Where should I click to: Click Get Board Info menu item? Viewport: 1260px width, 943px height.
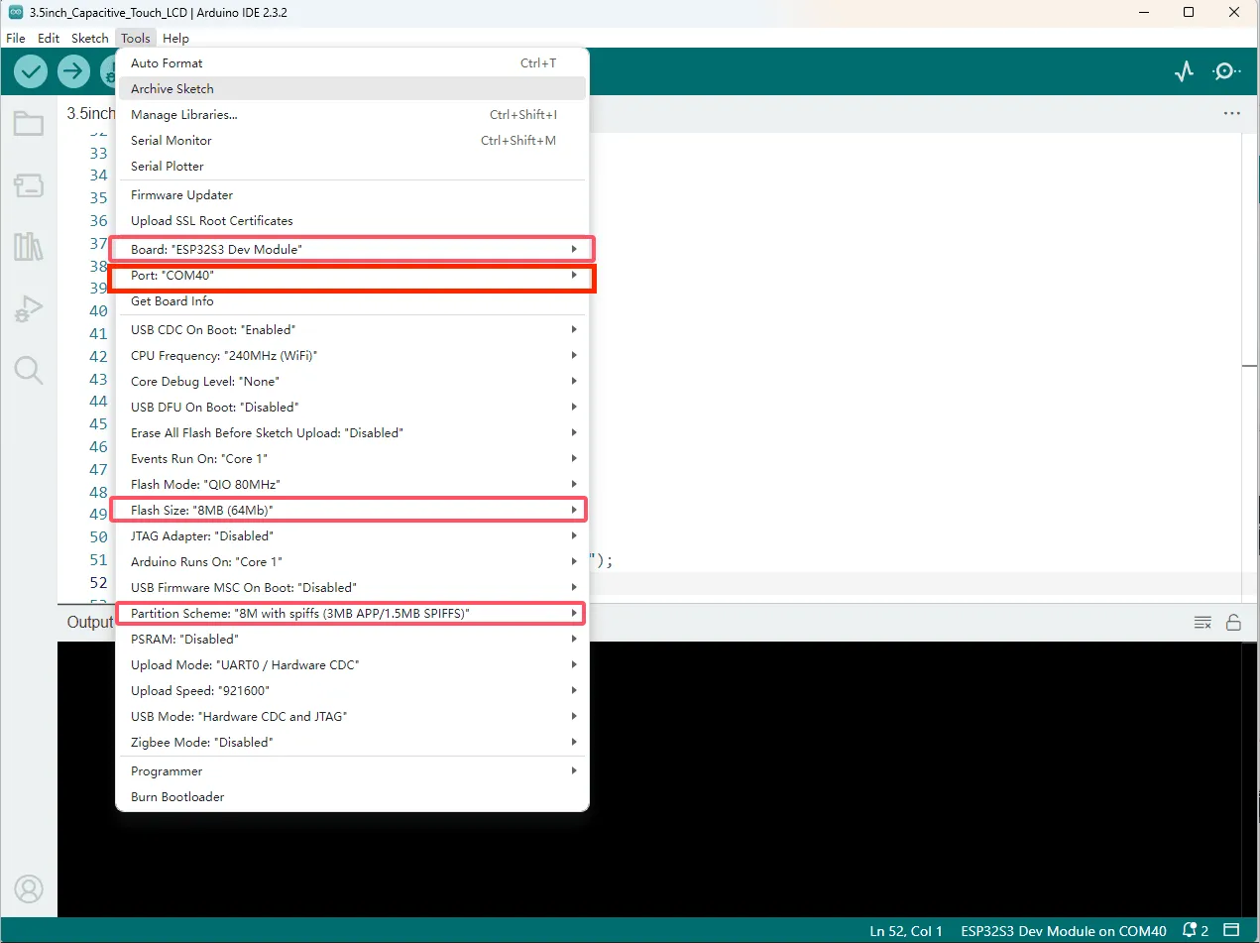[353, 300]
